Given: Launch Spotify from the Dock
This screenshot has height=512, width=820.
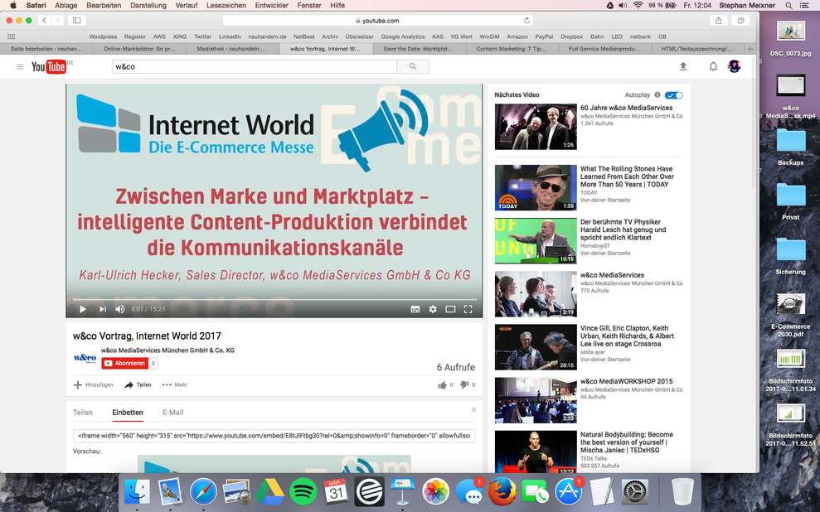Looking at the screenshot, I should 303,491.
